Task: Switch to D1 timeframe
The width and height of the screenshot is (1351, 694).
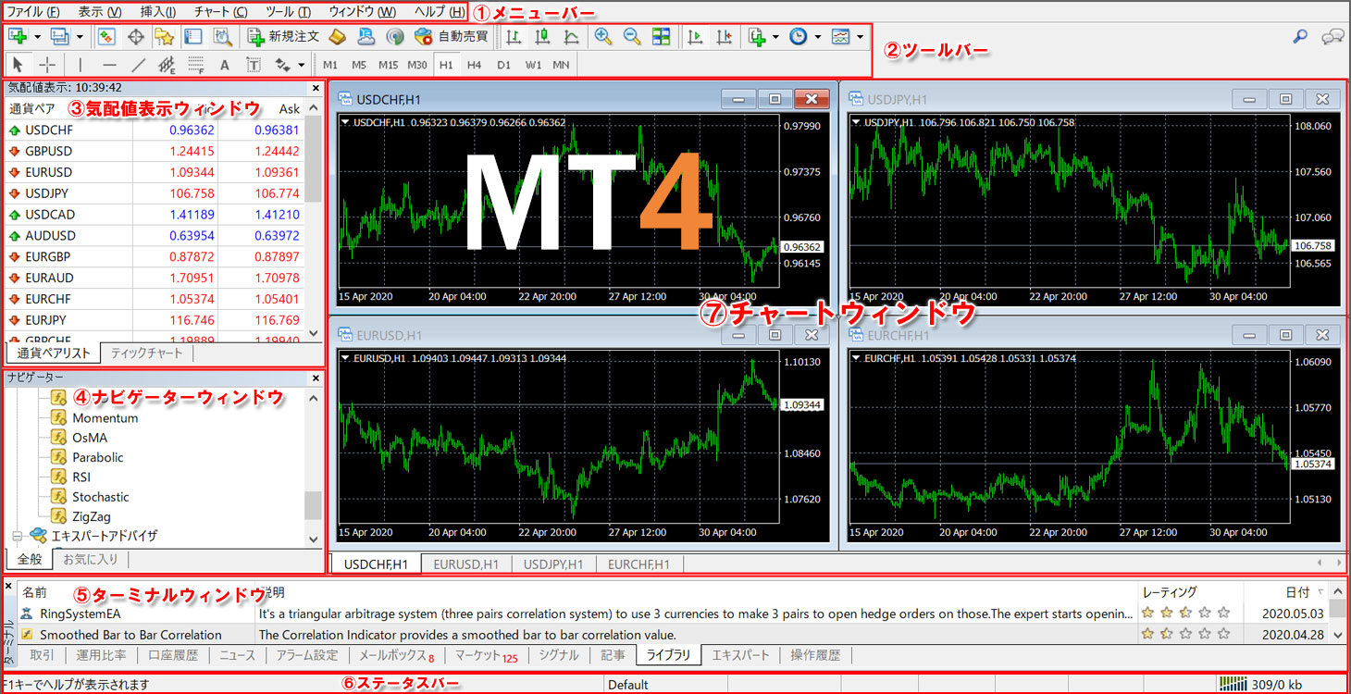Action: [x=503, y=65]
